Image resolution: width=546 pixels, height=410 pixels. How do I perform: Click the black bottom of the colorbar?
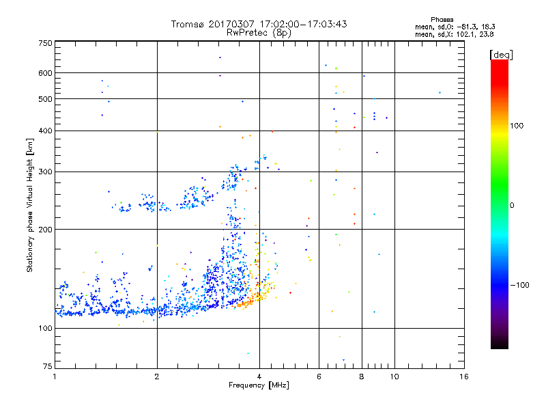500,344
